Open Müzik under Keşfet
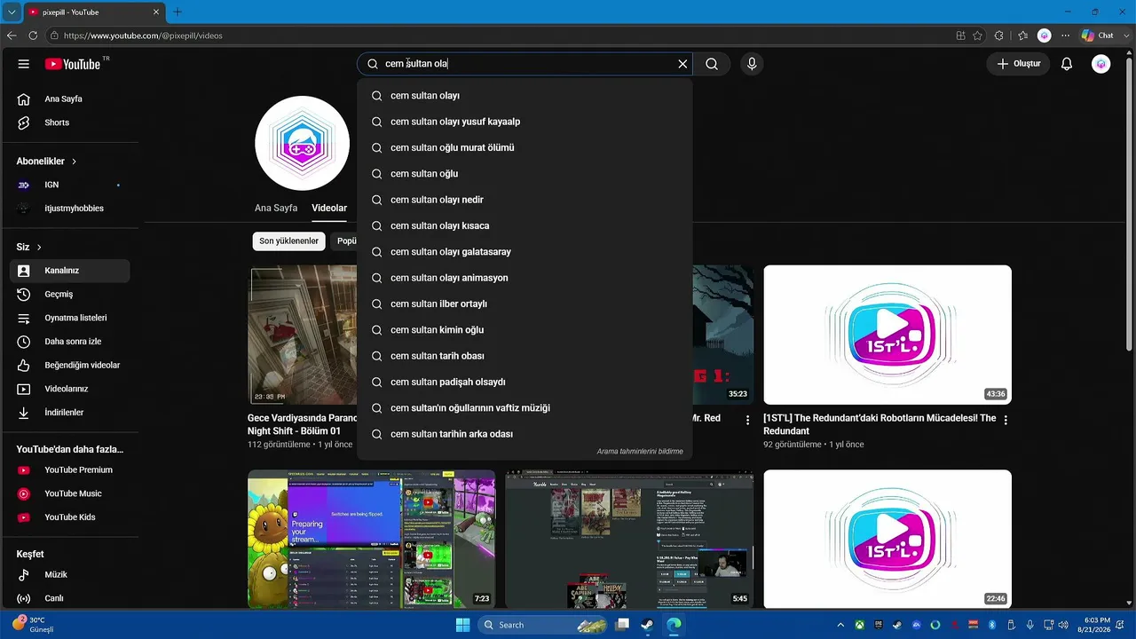Image resolution: width=1136 pixels, height=639 pixels. click(69, 574)
